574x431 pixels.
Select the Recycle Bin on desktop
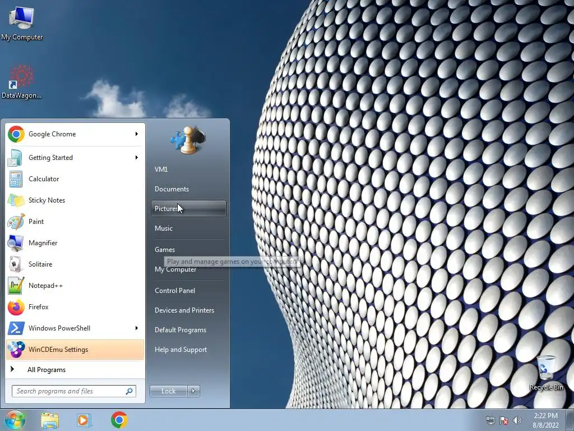pos(546,373)
